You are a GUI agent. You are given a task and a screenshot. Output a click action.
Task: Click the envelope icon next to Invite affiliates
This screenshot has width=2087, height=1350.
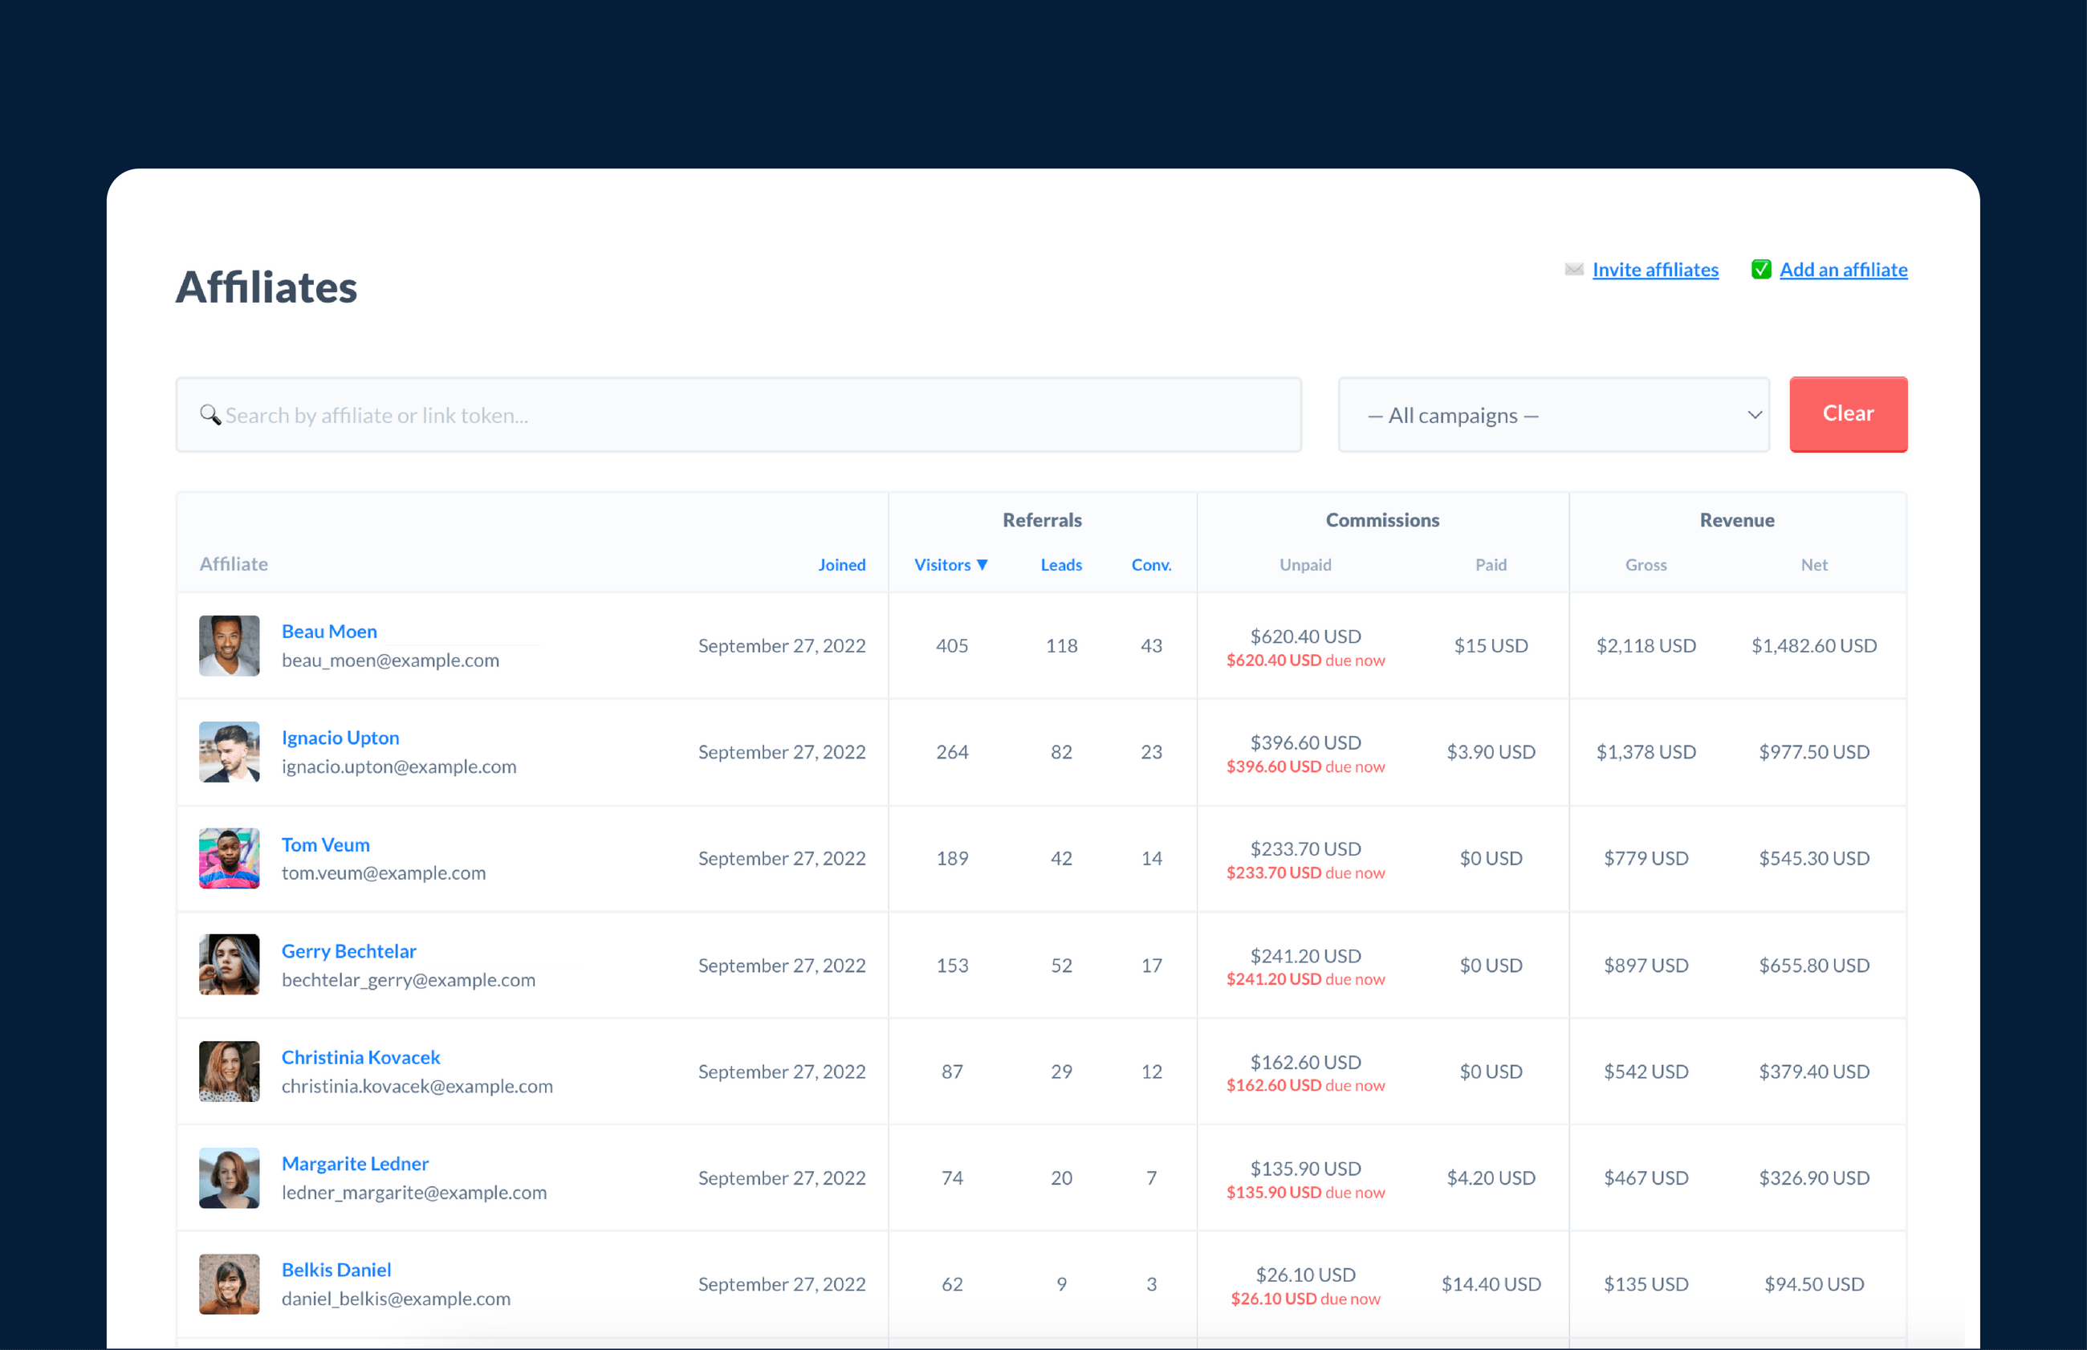coord(1573,270)
